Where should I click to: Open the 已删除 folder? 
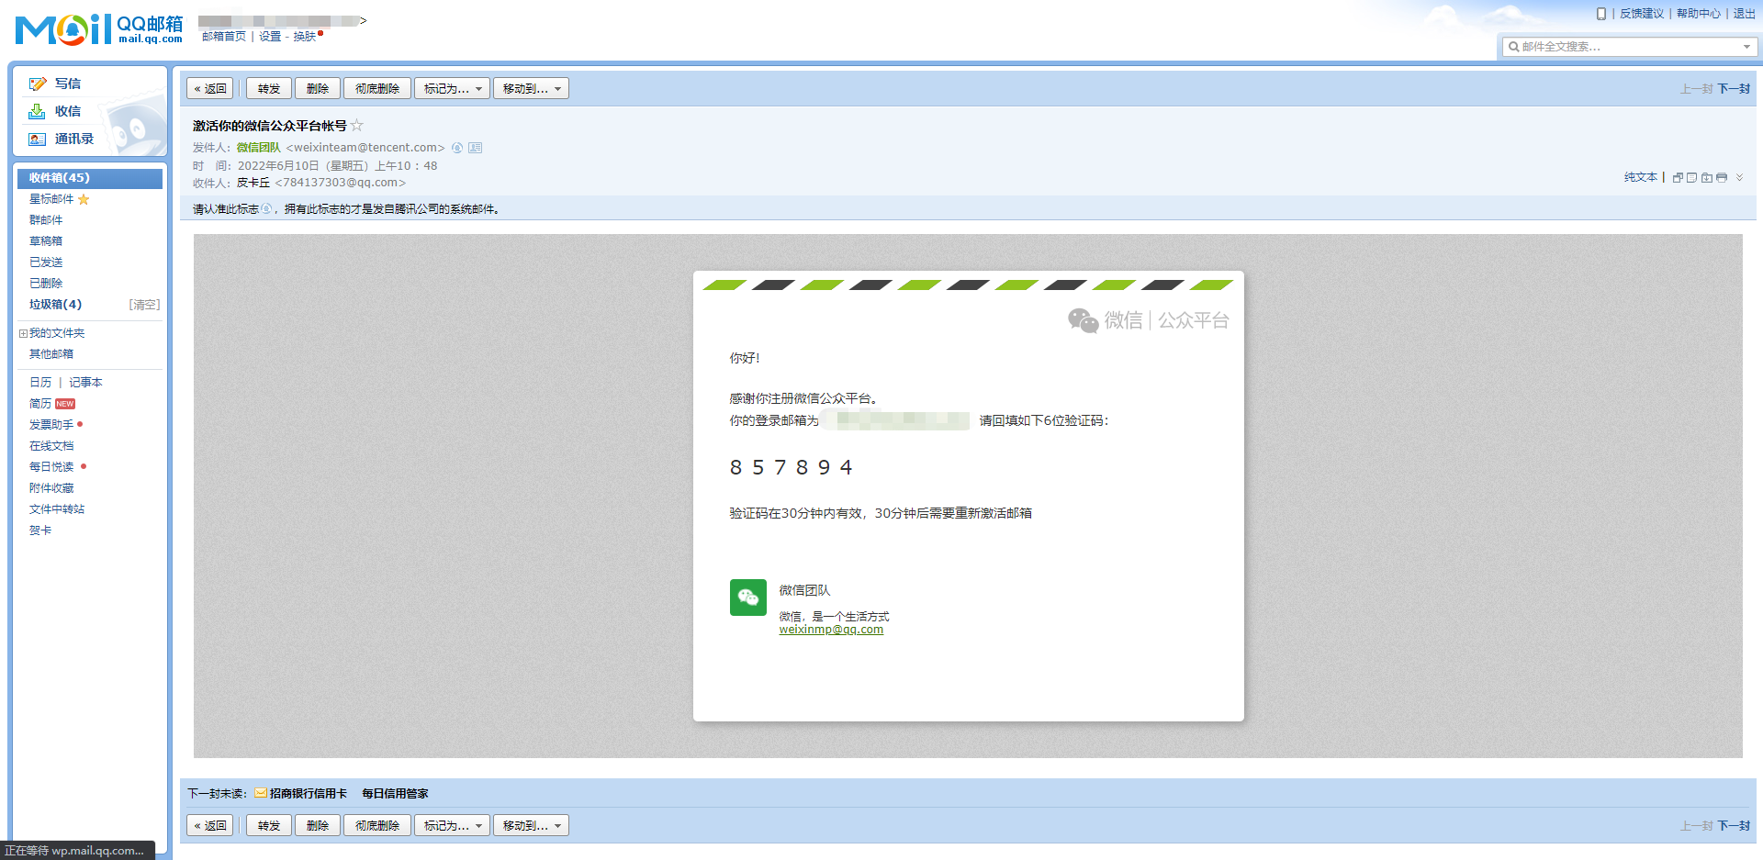coord(46,284)
